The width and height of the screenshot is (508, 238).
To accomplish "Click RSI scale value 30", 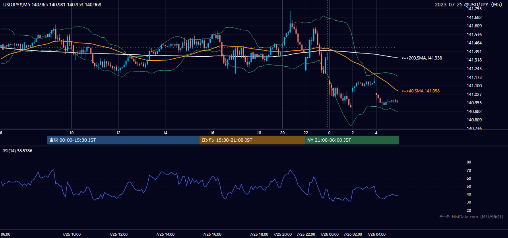I will coord(469,202).
